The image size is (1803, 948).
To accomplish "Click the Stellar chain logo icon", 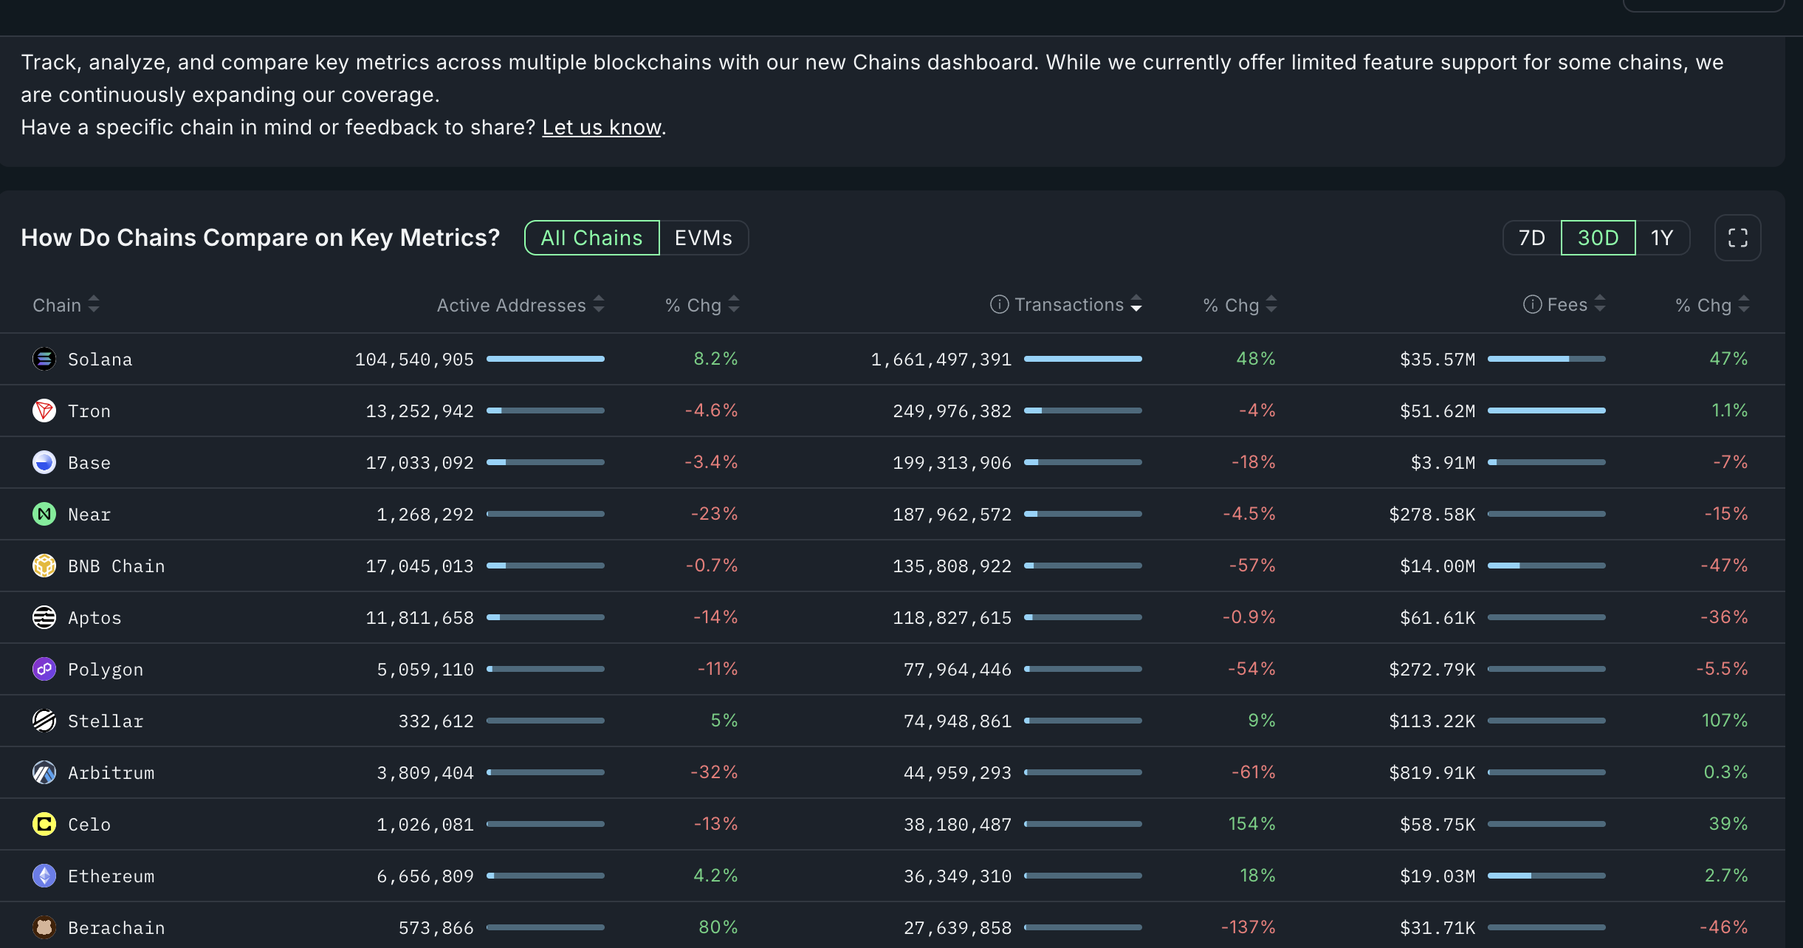I will (44, 721).
